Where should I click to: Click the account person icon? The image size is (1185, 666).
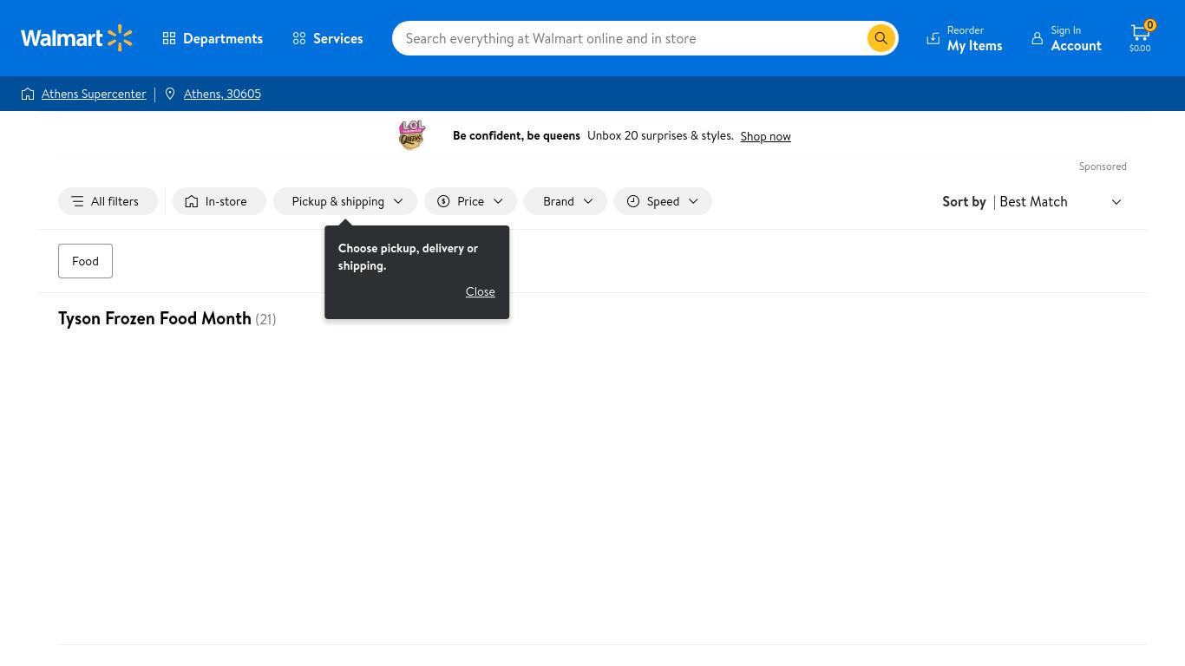pyautogui.click(x=1038, y=38)
